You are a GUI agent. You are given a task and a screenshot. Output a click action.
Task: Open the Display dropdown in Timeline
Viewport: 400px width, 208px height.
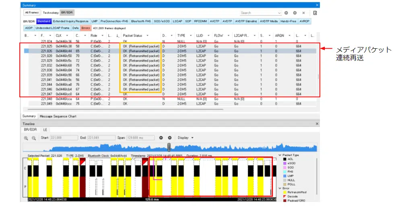[x=186, y=138]
